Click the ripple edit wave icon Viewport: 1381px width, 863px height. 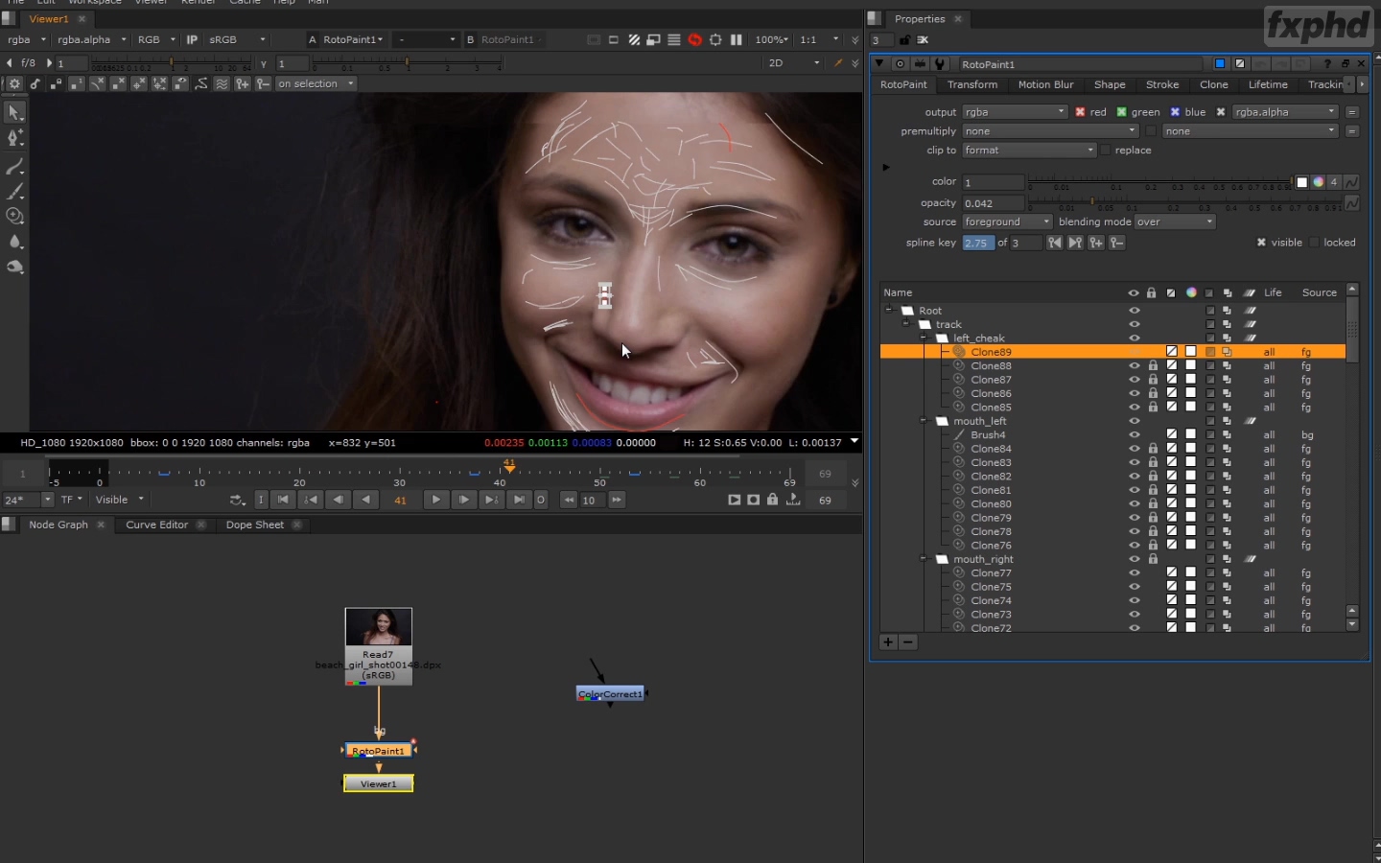coord(222,84)
